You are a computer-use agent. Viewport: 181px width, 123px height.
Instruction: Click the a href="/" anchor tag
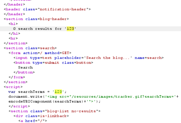[33, 121]
